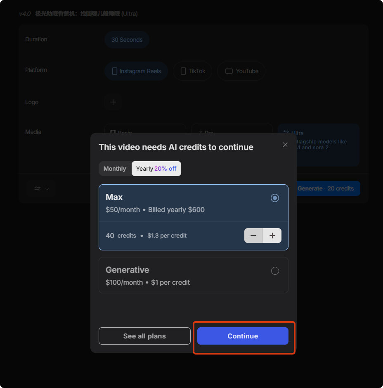This screenshot has width=383, height=388.
Task: Decrease credits with the minus button
Action: point(253,236)
